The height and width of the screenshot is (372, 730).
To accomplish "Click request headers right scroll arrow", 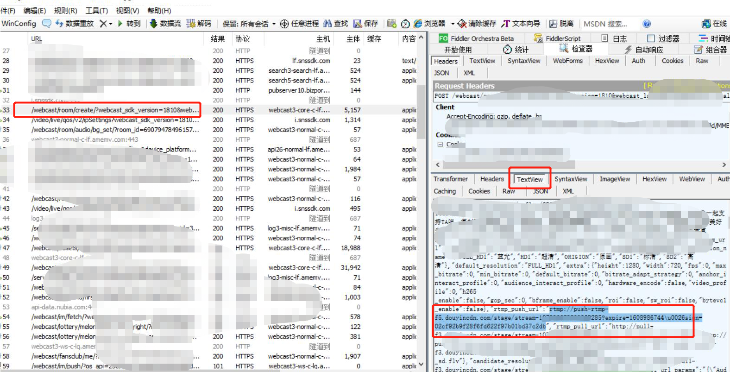I will coord(724,164).
